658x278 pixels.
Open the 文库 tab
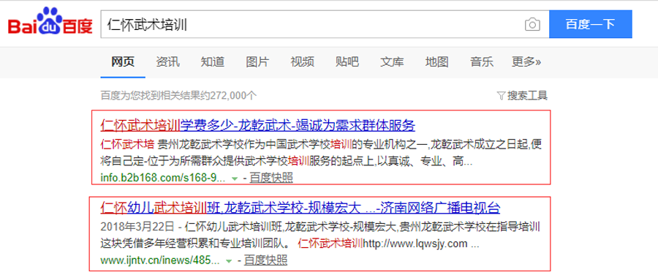point(392,62)
